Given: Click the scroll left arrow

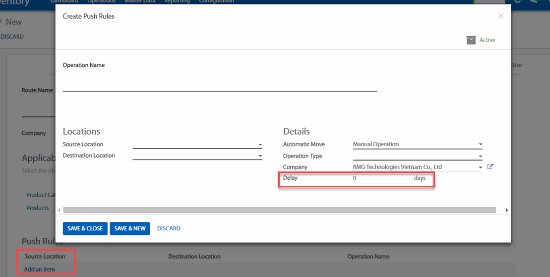Looking at the screenshot, I should coord(60,210).
